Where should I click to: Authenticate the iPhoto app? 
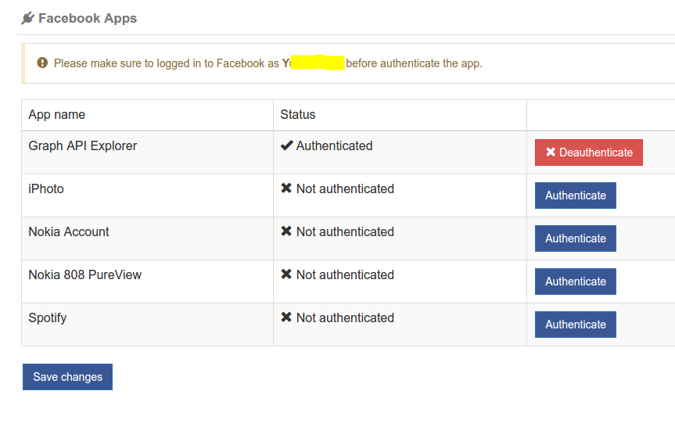tap(575, 195)
